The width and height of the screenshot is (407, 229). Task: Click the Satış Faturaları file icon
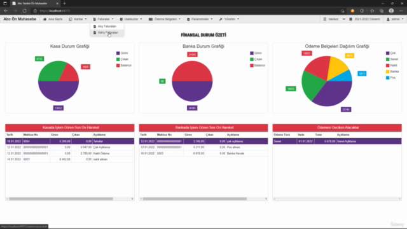click(95, 32)
